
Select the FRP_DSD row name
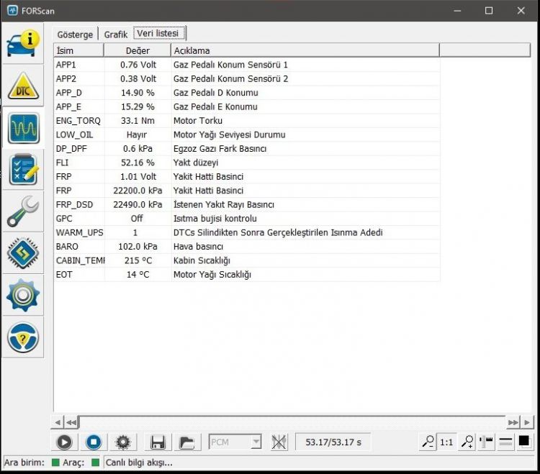(74, 205)
